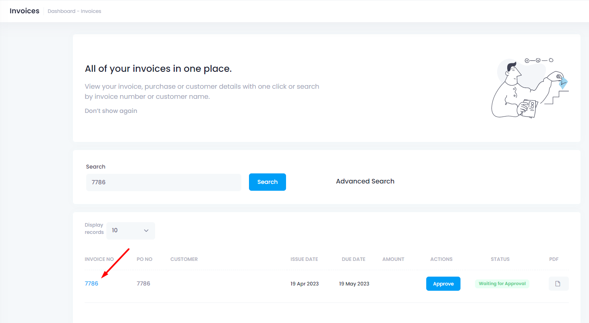This screenshot has height=323, width=589.
Task: Select due date 19 May 2023
Action: (354, 284)
